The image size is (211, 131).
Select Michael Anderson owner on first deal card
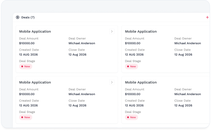click(x=82, y=43)
